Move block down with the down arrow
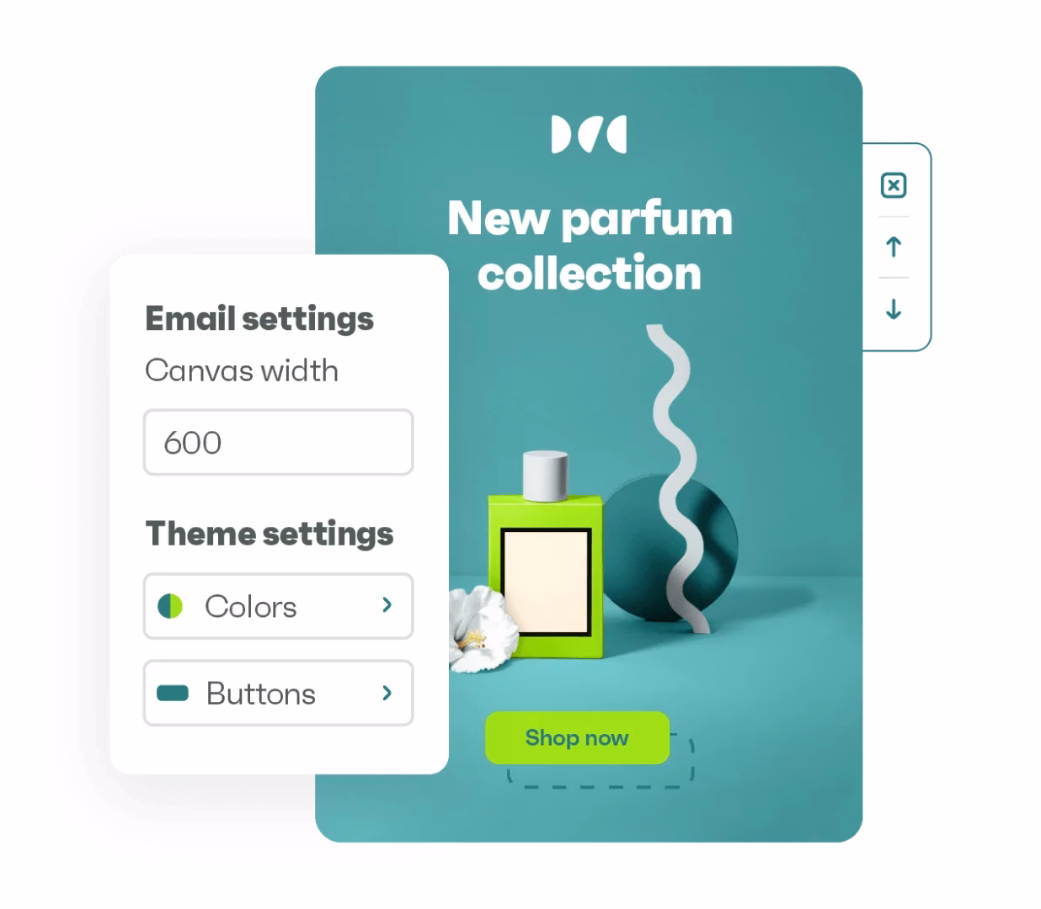1041x909 pixels. pos(894,309)
